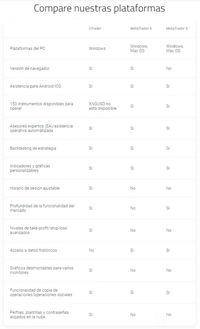Click 'Backtesting de estrategia' row label

point(33,148)
